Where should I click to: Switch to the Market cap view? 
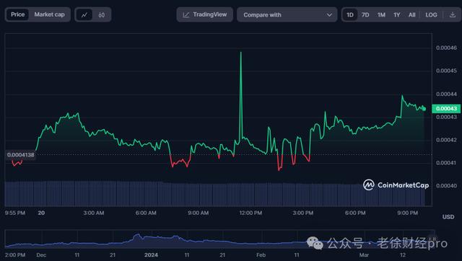(49, 14)
